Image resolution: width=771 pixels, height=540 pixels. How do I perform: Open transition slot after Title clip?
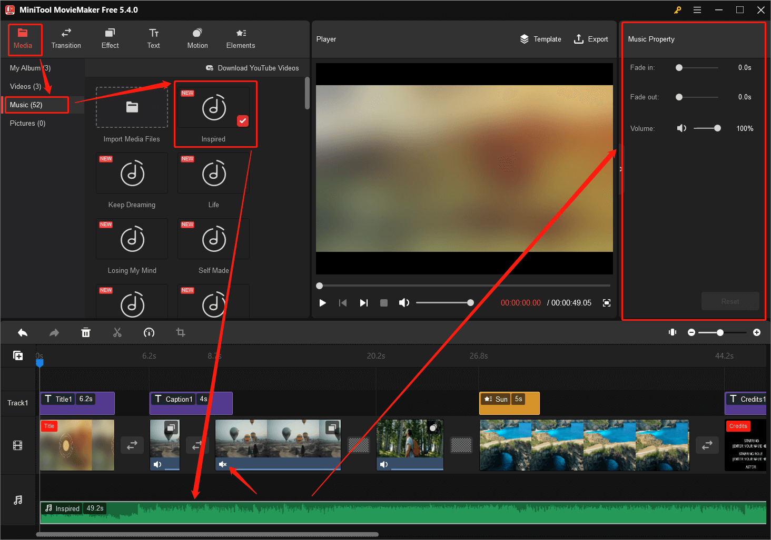pyautogui.click(x=132, y=445)
